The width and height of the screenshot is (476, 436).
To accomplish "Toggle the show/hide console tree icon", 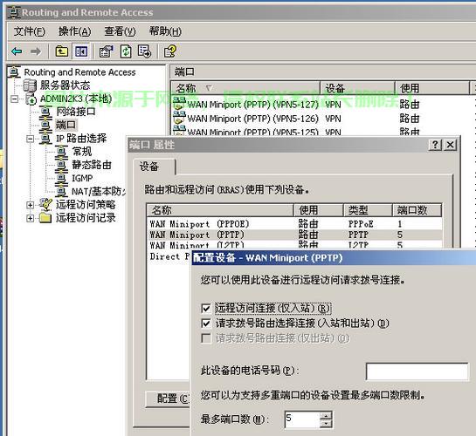I will [81, 51].
